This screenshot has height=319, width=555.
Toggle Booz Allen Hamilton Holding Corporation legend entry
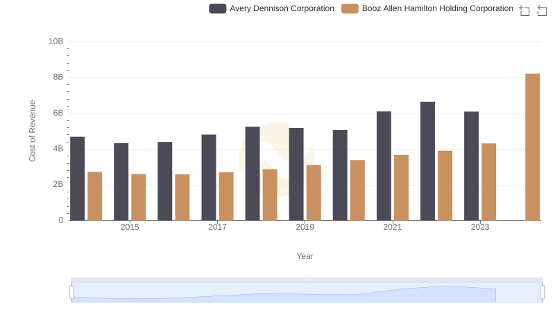click(427, 8)
